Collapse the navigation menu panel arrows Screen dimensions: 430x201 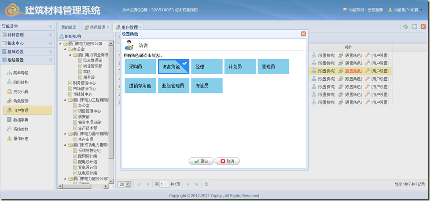point(50,26)
